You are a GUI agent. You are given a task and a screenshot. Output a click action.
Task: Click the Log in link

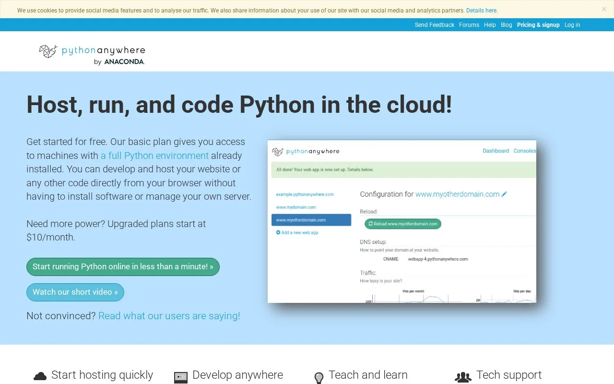coord(572,25)
